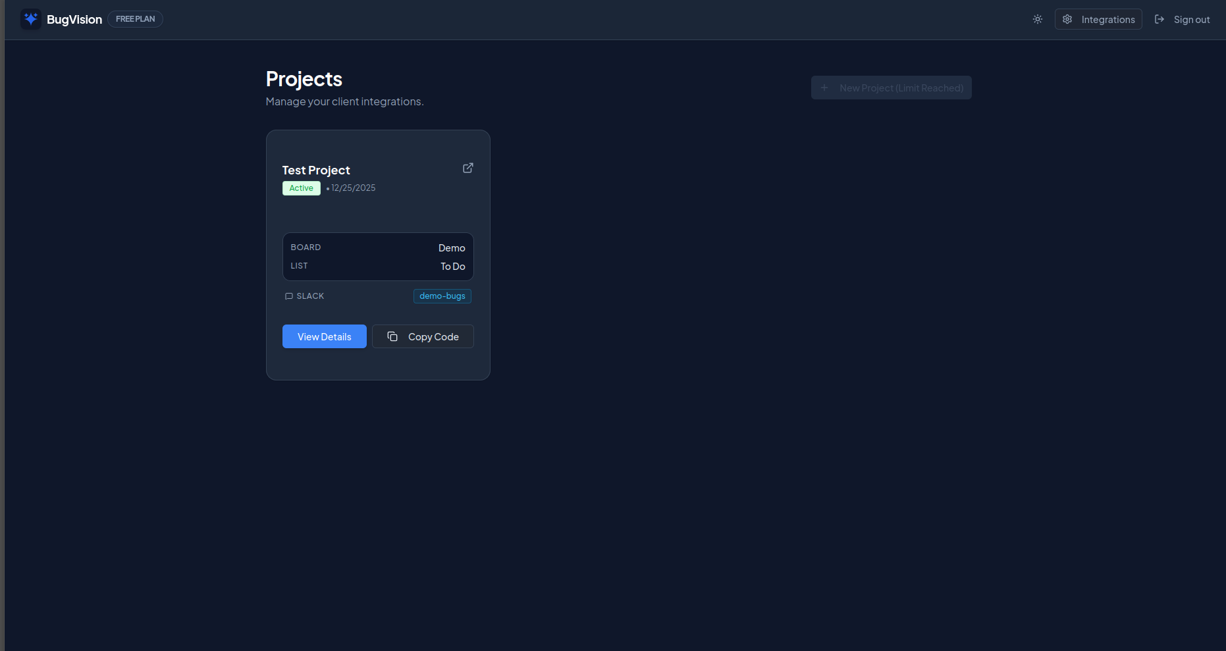Select the copy icon inside Copy Code
The image size is (1226, 651).
coord(392,336)
